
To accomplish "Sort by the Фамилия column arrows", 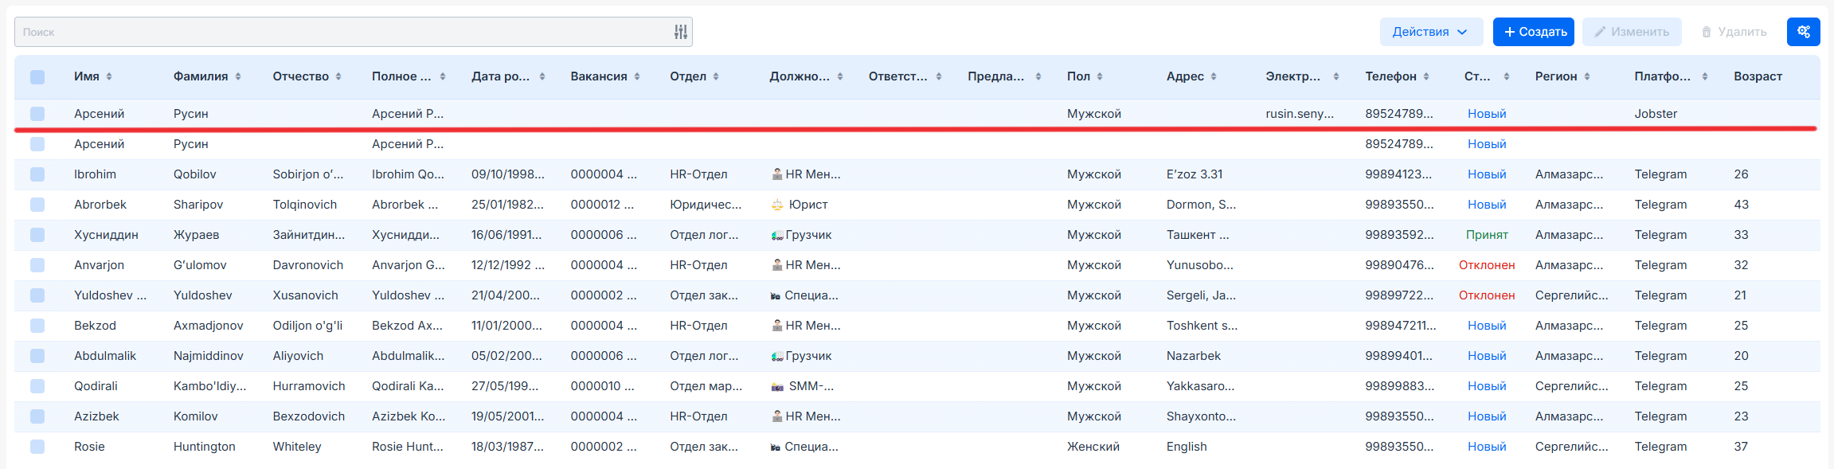I will click(238, 76).
